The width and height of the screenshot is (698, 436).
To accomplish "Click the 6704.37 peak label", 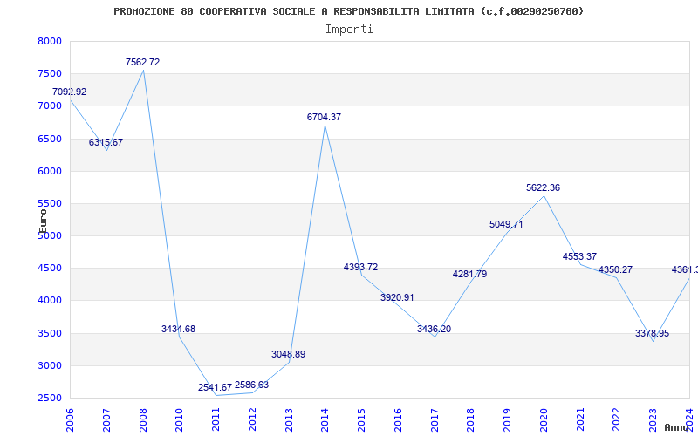I will (x=324, y=117).
